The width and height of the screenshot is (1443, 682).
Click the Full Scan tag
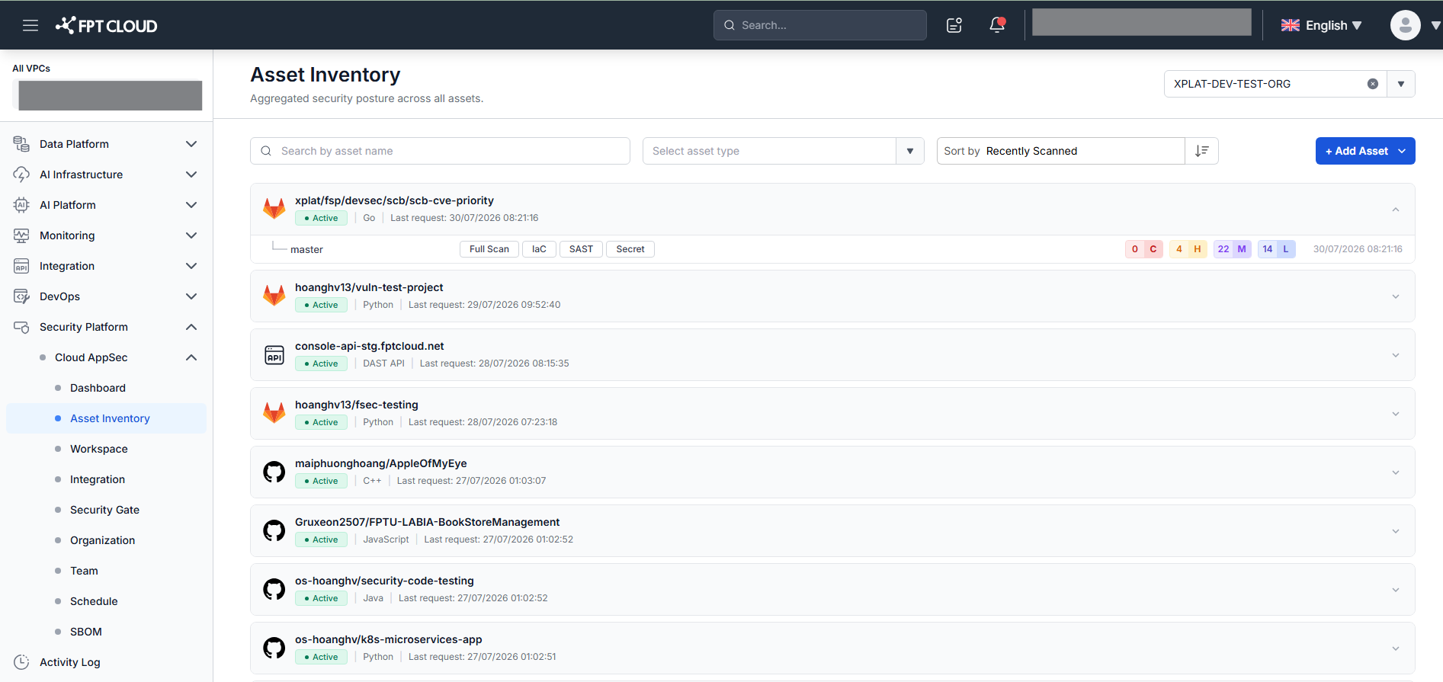click(489, 249)
